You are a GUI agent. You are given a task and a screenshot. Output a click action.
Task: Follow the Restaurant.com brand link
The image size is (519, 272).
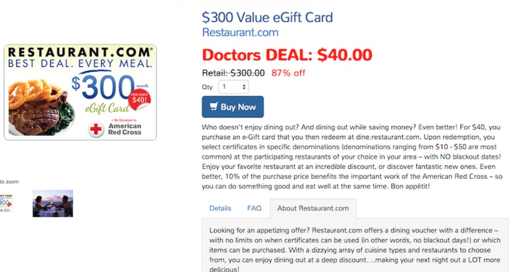pyautogui.click(x=240, y=32)
